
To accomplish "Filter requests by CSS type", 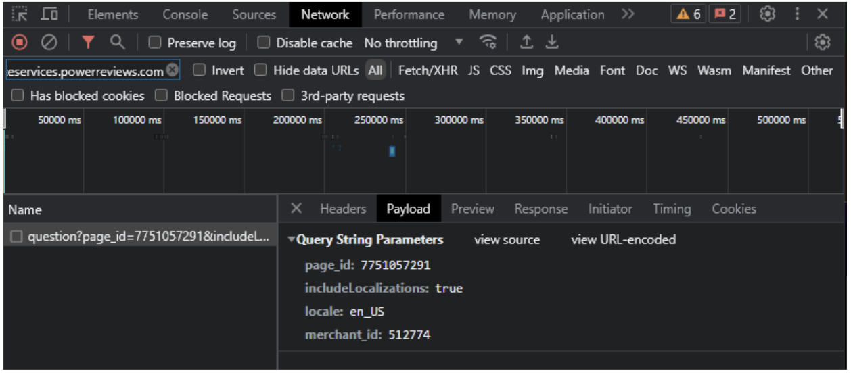I will click(x=501, y=70).
